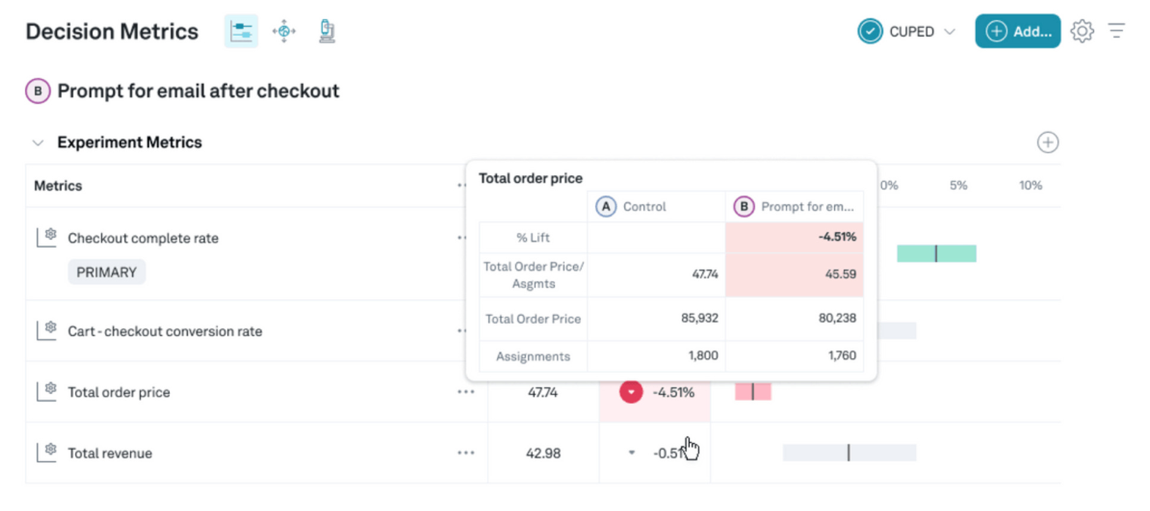Open the CUPED dropdown chevron
Image resolution: width=1150 pixels, height=511 pixels.
(950, 32)
